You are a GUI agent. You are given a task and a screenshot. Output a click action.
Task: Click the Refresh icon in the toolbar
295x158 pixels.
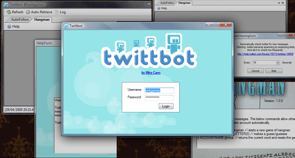[9, 12]
